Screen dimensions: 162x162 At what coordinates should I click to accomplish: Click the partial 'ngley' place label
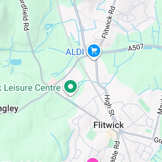click(x=9, y=109)
